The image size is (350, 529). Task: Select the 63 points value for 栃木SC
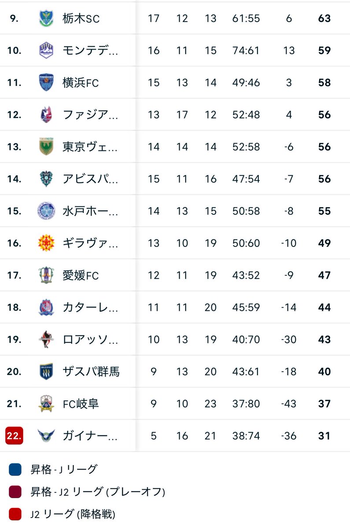(x=324, y=19)
